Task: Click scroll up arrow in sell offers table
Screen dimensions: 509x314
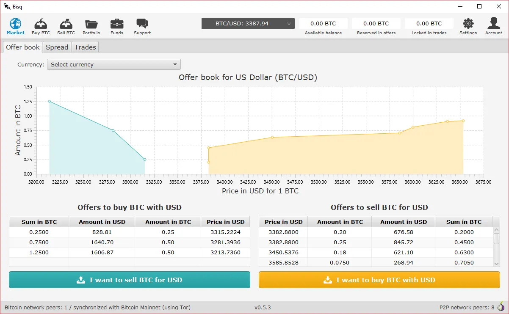Action: [x=497, y=230]
